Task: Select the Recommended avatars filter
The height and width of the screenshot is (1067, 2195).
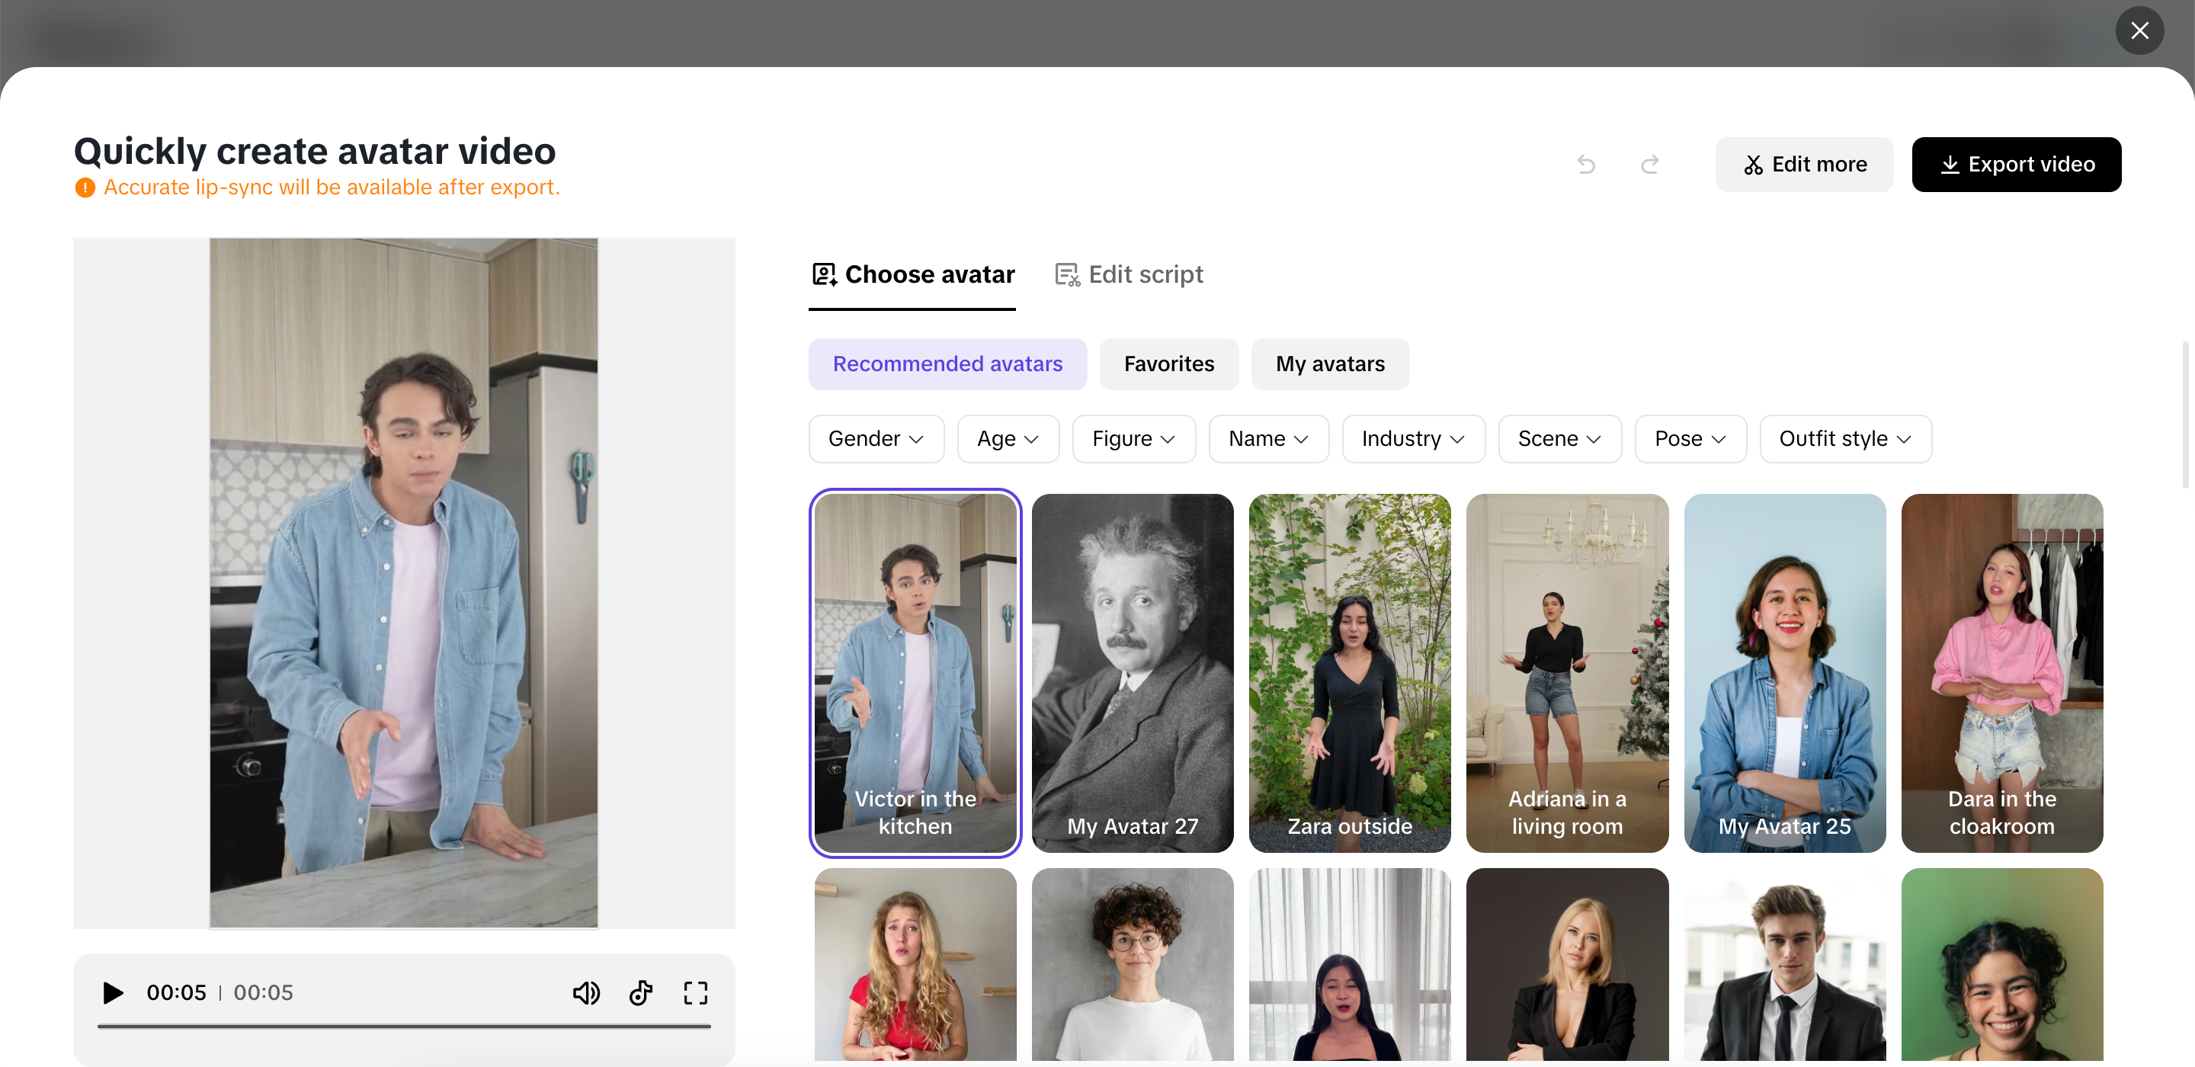Action: (x=947, y=364)
